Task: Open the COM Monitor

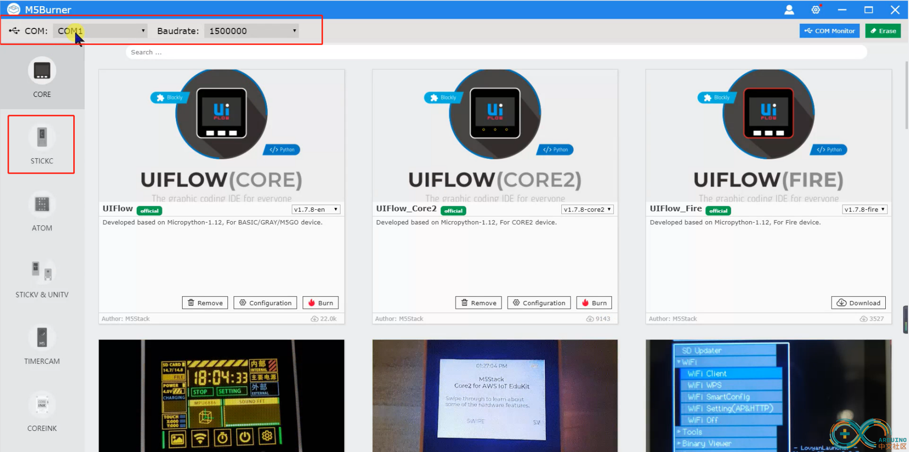Action: point(830,31)
